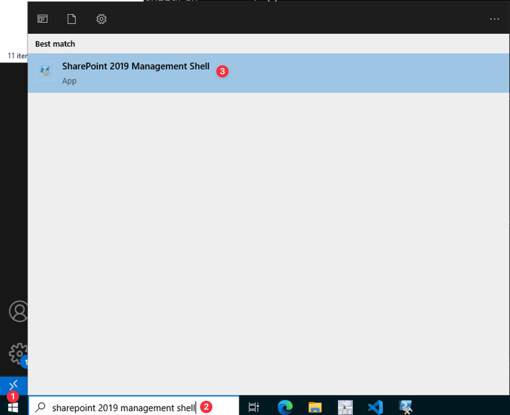Open Task View from the taskbar
The height and width of the screenshot is (415, 510).
pos(253,406)
